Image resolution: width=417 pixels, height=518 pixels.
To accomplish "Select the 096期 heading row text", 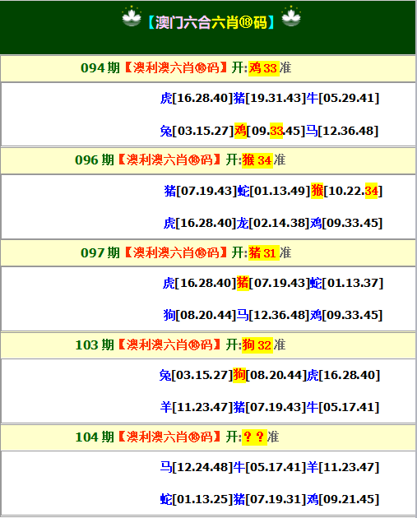I will pyautogui.click(x=180, y=160).
